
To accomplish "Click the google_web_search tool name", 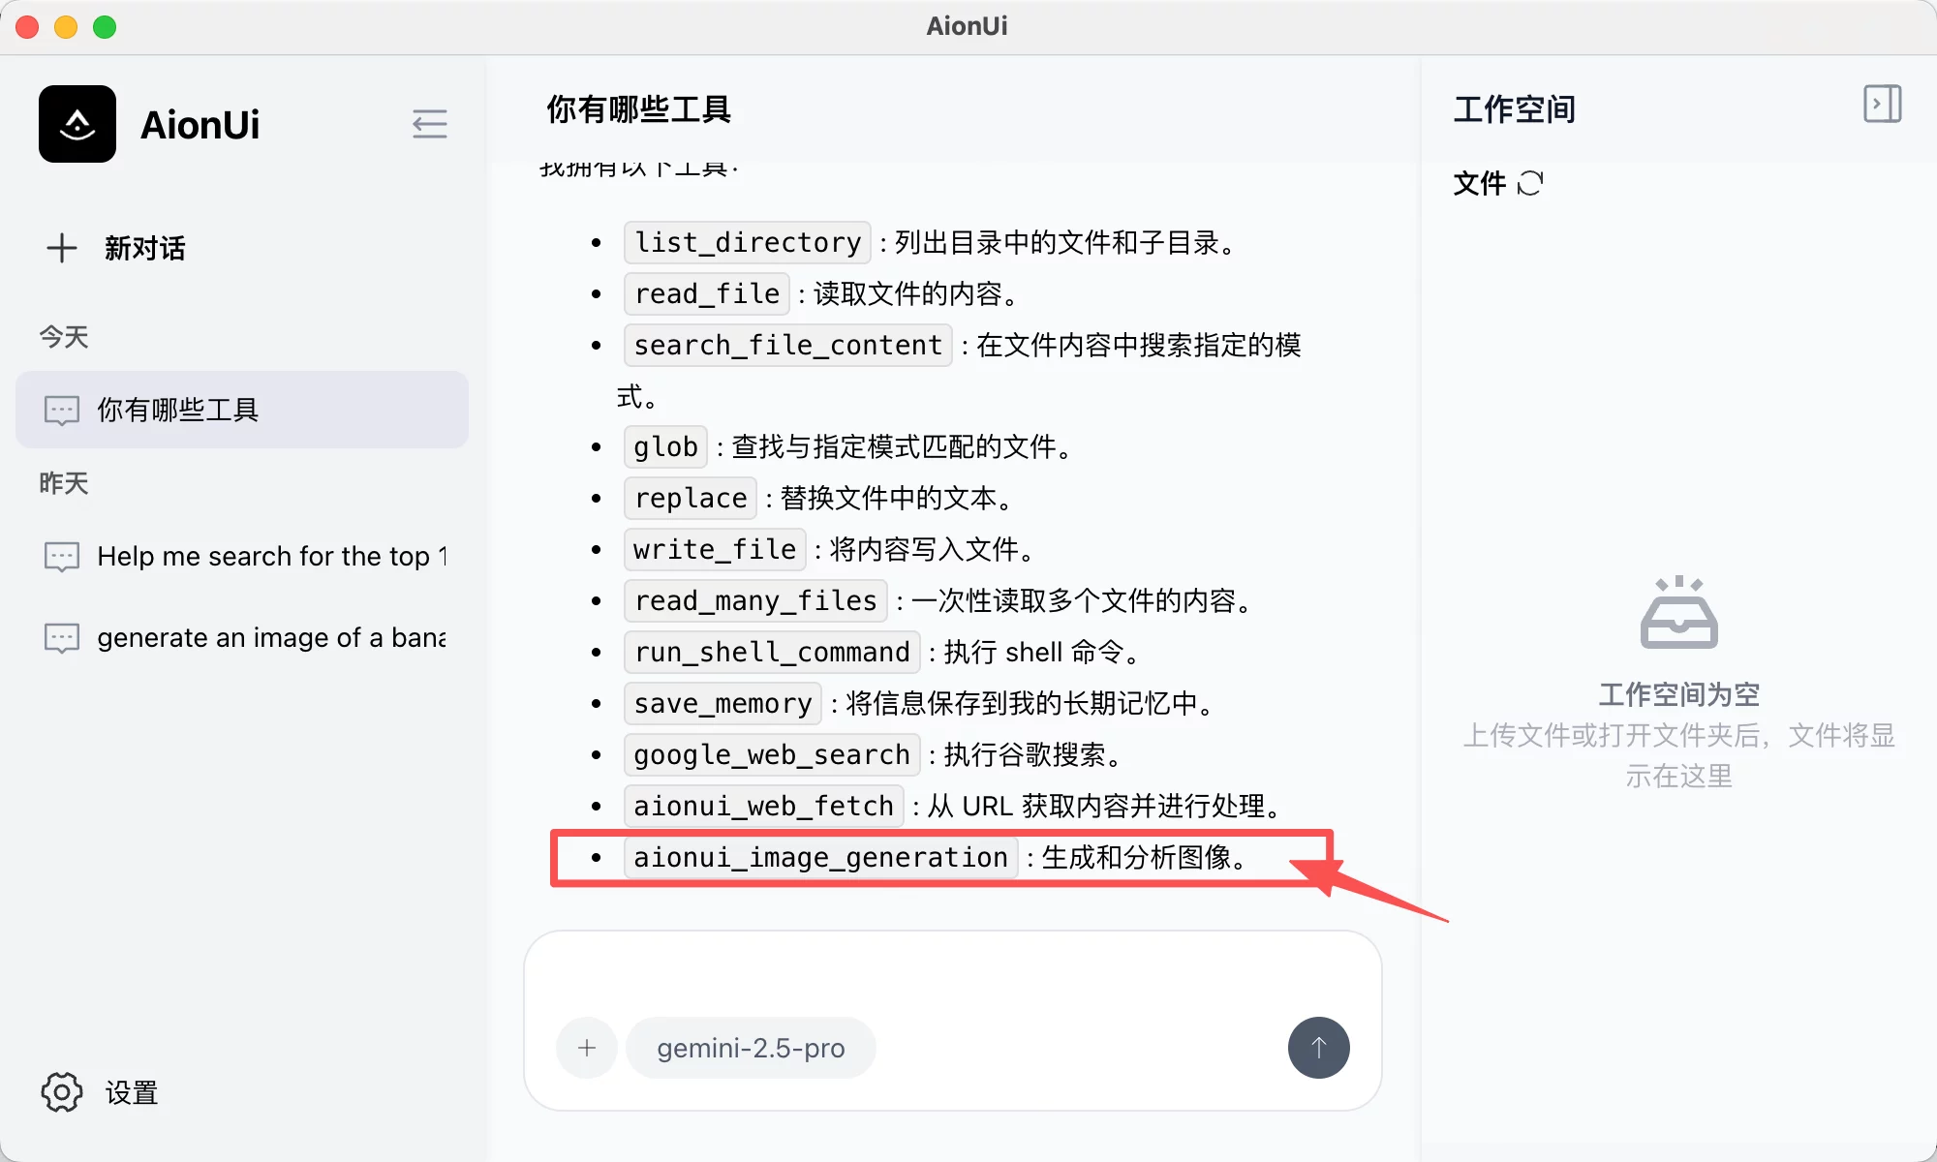I will pyautogui.click(x=772, y=754).
